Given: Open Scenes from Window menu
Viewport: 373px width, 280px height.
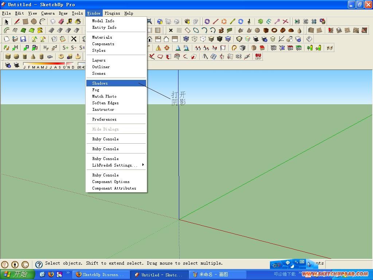Looking at the screenshot, I should click(116, 73).
